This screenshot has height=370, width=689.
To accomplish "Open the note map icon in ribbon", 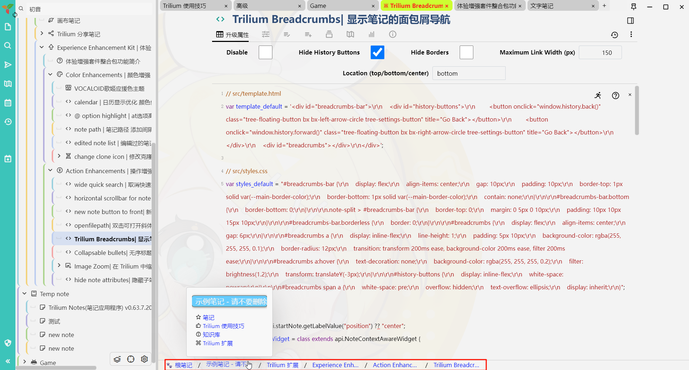I will click(x=350, y=34).
